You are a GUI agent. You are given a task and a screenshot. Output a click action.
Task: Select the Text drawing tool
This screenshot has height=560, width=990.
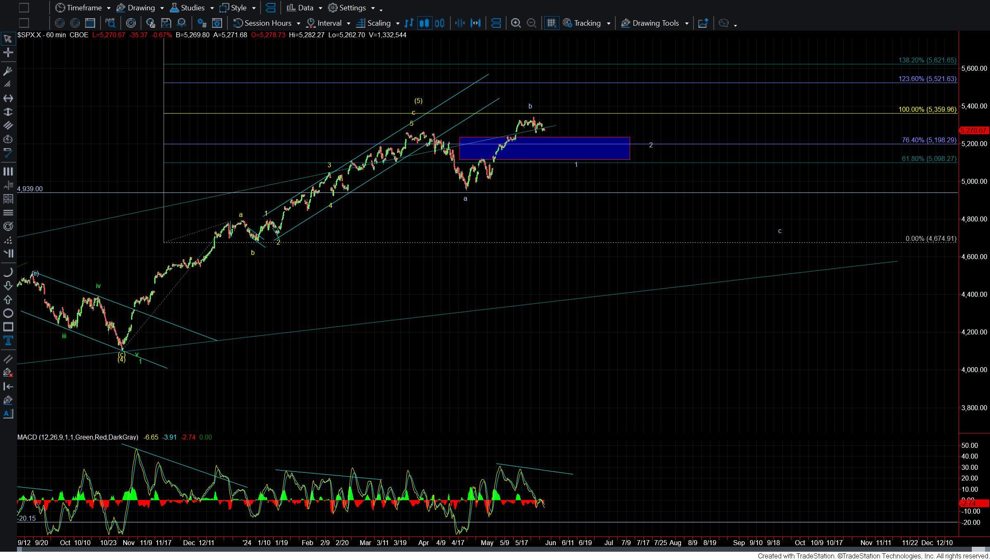(8, 341)
